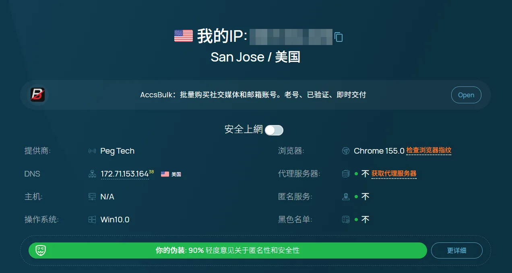Image resolution: width=512 pixels, height=273 pixels.
Task: Click the 更详细 button
Action: (457, 250)
